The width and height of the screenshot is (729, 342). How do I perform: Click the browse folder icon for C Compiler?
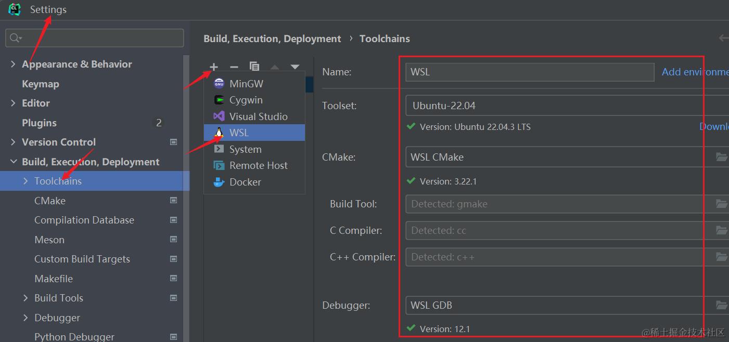[721, 230]
